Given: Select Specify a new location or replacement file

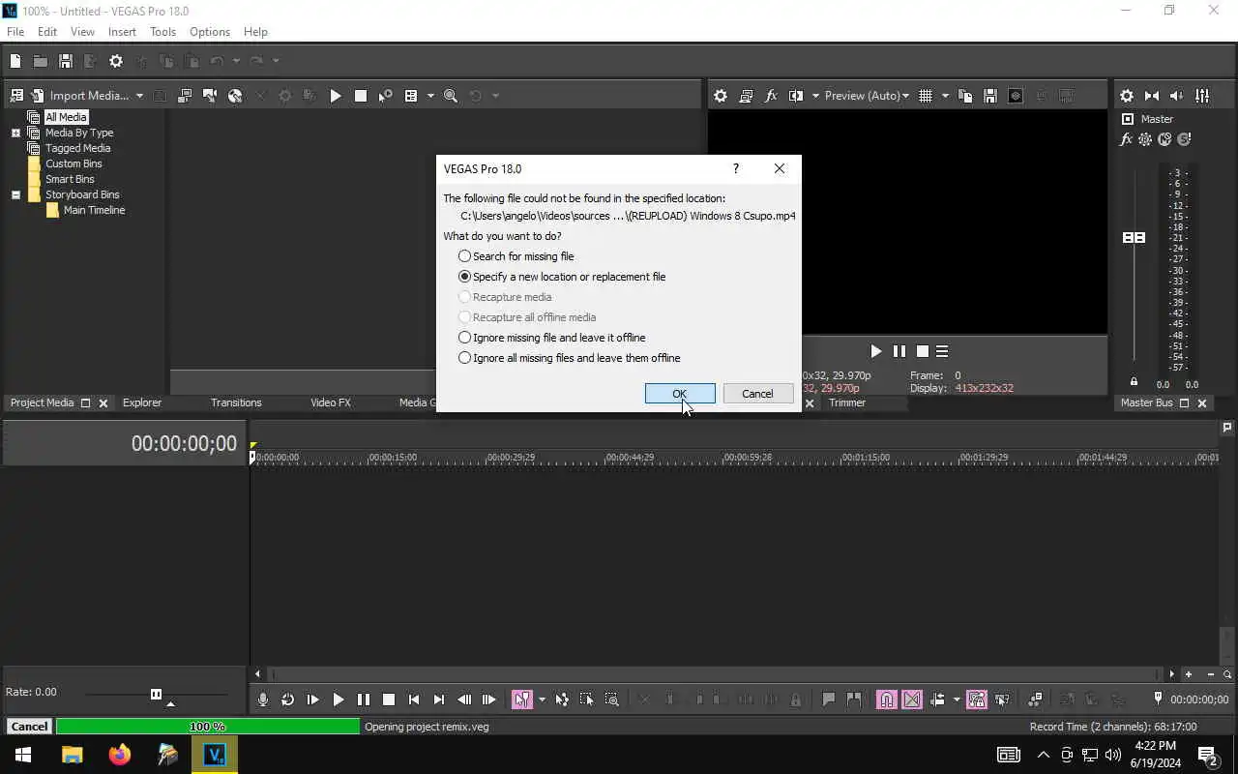Looking at the screenshot, I should (562, 277).
